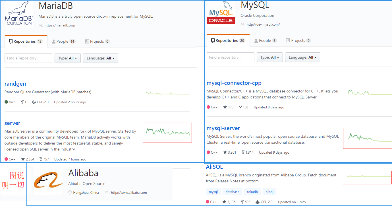
Task: Click the "Updated on 1 May" text
Action: pyautogui.click(x=292, y=202)
